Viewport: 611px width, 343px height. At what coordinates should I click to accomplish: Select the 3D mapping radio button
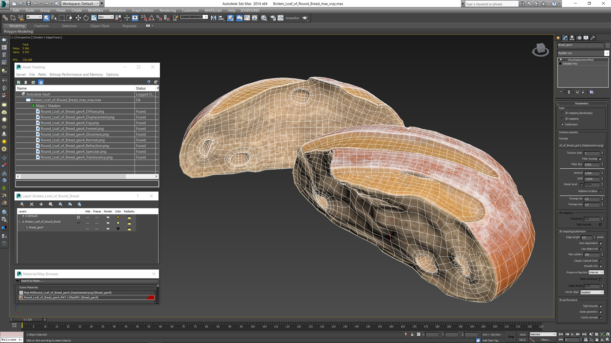click(x=562, y=119)
